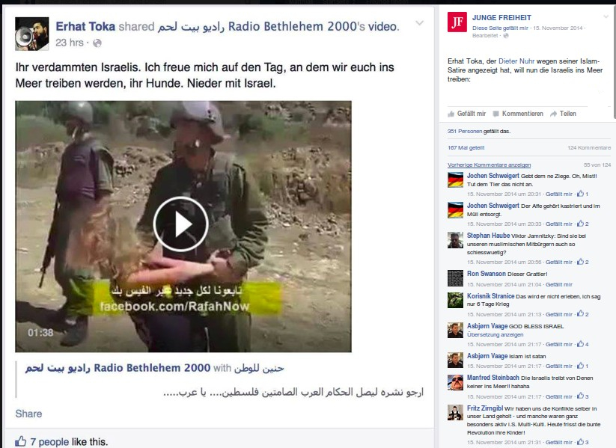Click Kommentieren to comment on the post
The width and height of the screenshot is (616, 448).
[518, 114]
